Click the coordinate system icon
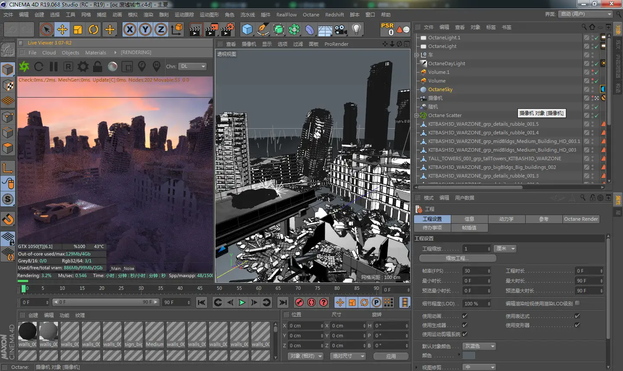This screenshot has height=371, width=623. tap(177, 30)
